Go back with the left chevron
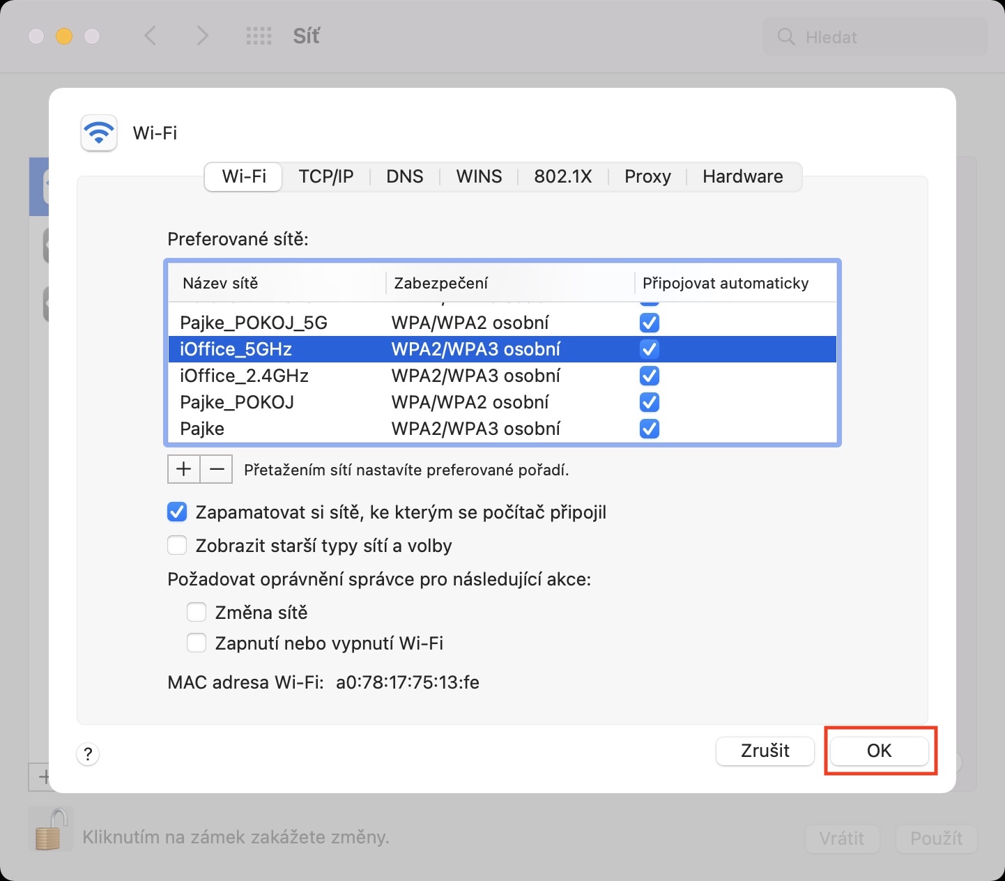The height and width of the screenshot is (881, 1005). 150,36
